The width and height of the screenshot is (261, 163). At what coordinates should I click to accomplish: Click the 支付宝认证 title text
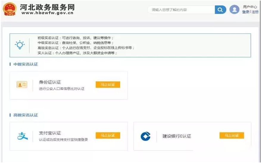50,133
